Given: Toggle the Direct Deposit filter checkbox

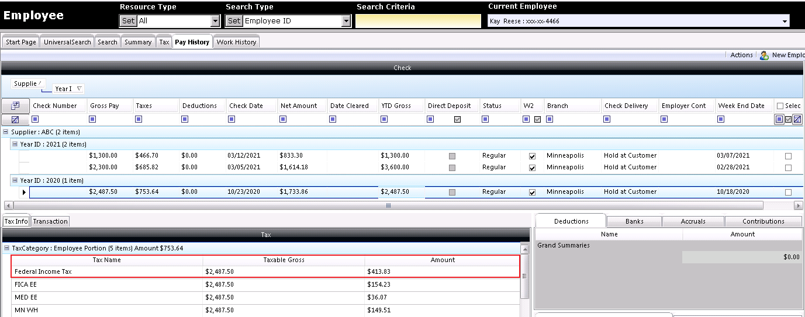Looking at the screenshot, I should coord(457,119).
